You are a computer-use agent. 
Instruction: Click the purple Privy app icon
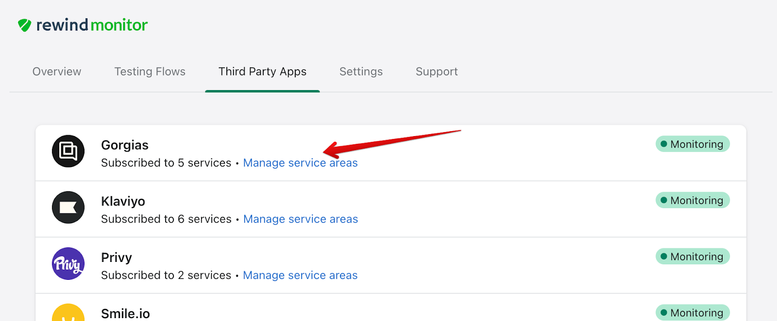[x=68, y=263]
